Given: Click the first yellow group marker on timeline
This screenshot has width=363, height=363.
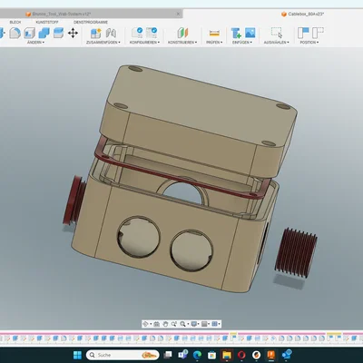Looking at the screenshot, I should (233, 334).
